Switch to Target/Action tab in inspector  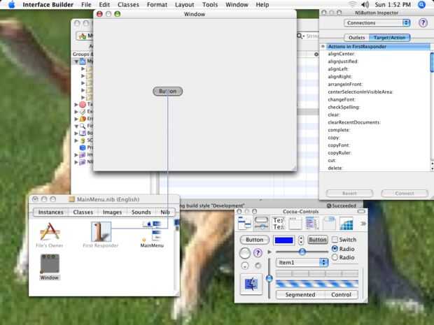click(389, 38)
